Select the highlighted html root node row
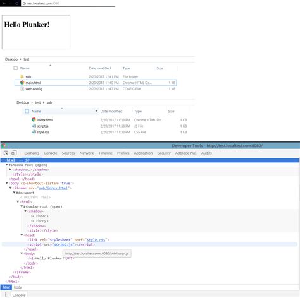The height and width of the screenshot is (298, 300). coord(150,160)
